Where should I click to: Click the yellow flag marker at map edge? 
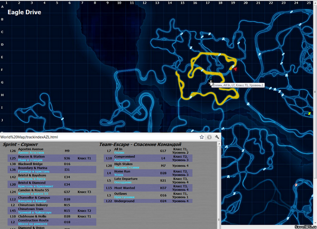point(309,114)
